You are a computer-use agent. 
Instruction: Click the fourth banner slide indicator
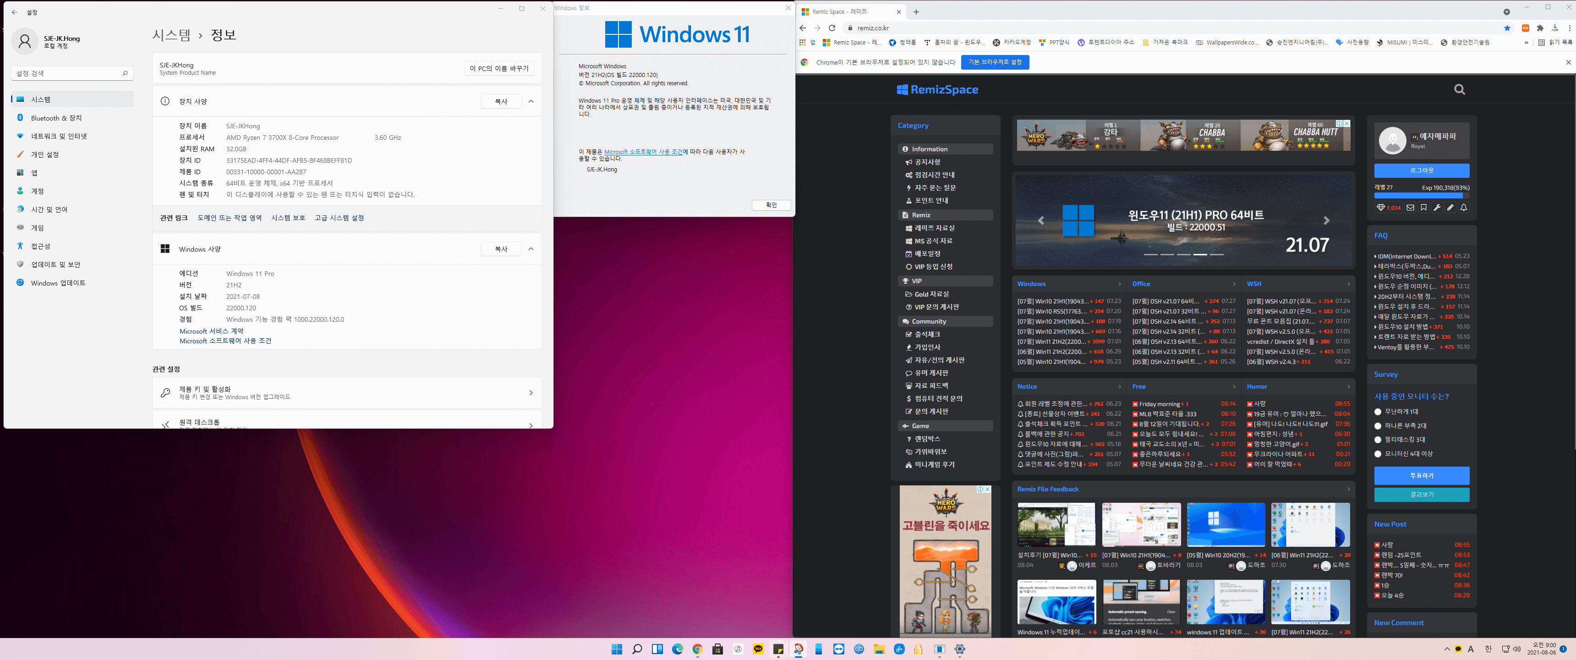[x=1200, y=254]
